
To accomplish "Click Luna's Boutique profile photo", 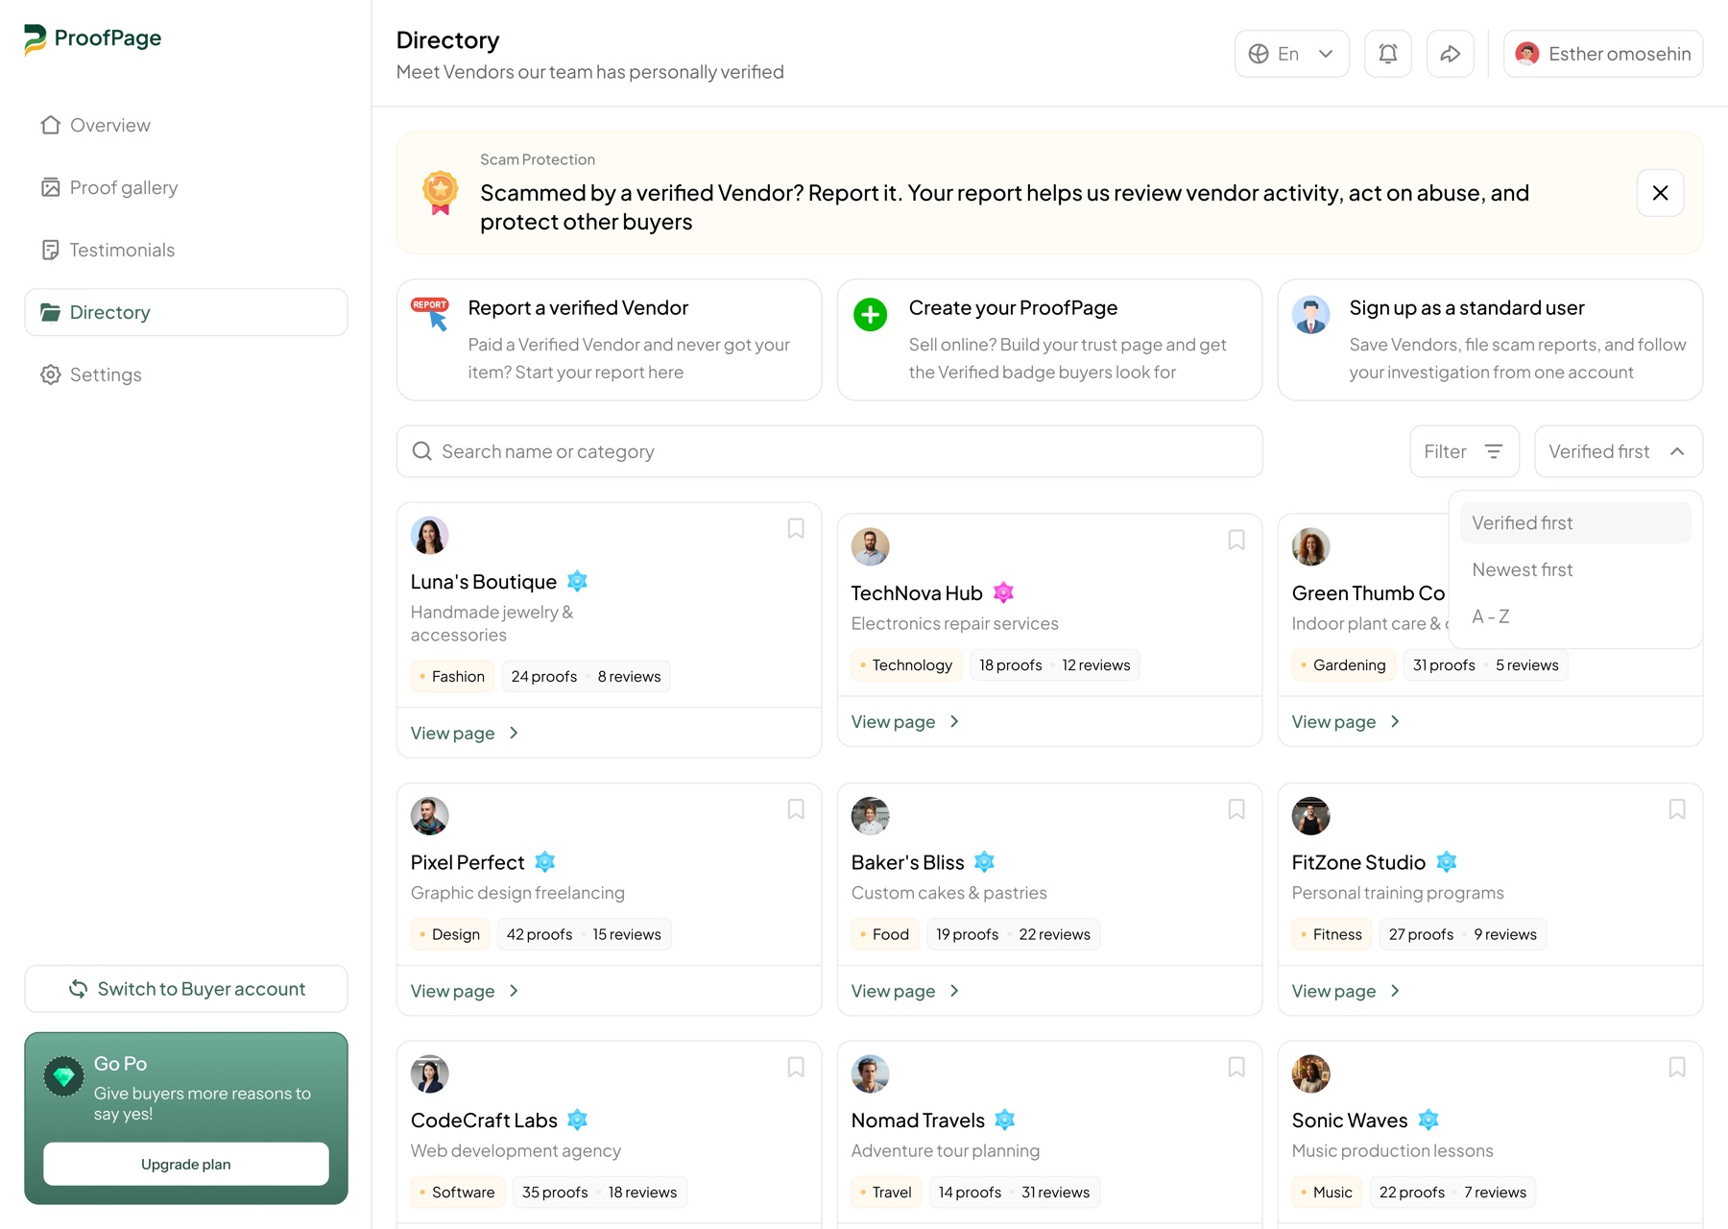I will pyautogui.click(x=430, y=536).
